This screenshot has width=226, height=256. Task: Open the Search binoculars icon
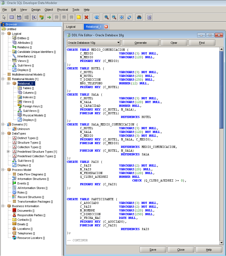click(x=139, y=17)
